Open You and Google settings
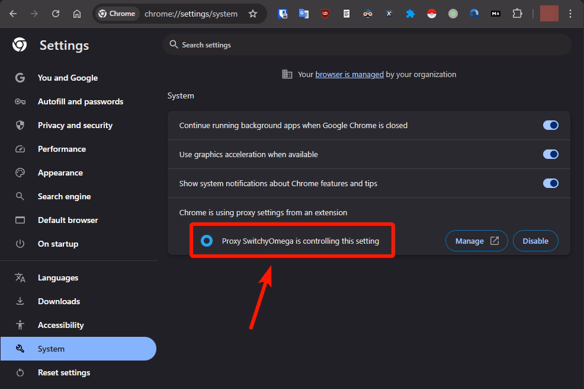Viewport: 584px width, 389px height. [78, 78]
